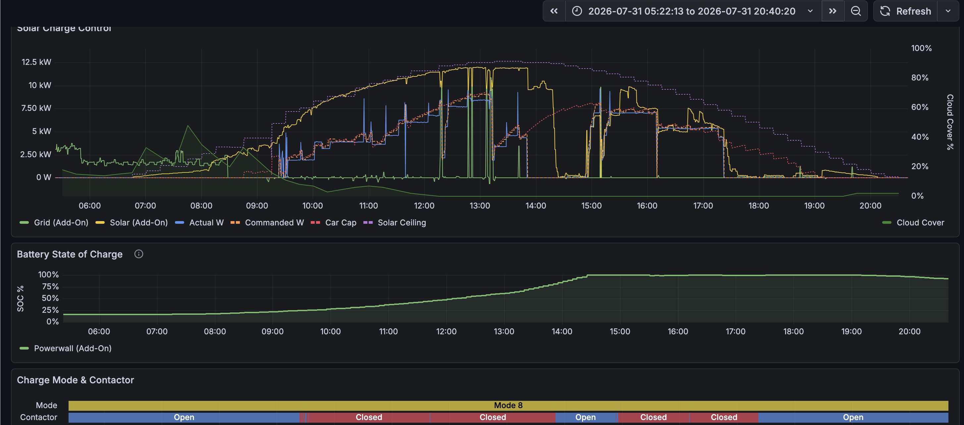Toggle Cloud Cover series in legend
Viewport: 964px width, 425px height.
[x=920, y=223]
